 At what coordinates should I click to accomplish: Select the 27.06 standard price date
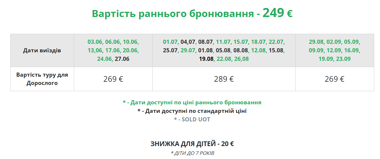click(x=122, y=59)
